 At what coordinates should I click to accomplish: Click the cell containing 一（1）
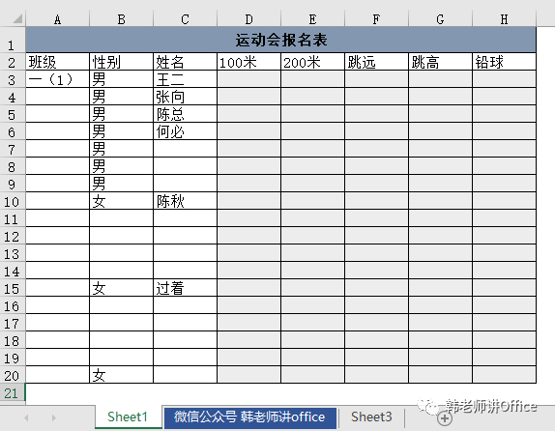tap(57, 79)
